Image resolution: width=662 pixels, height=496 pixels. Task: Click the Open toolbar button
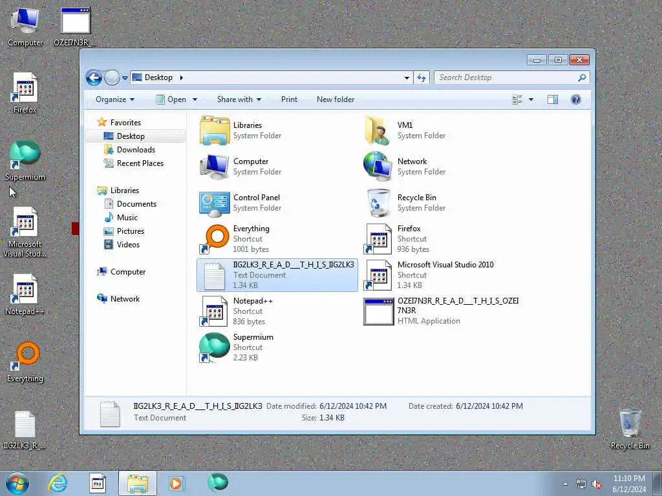click(x=171, y=99)
